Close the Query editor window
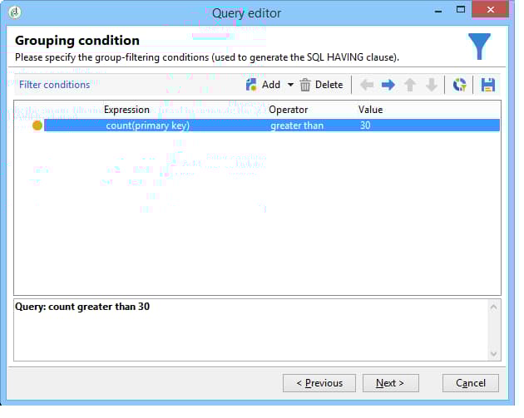524x418 pixels. pyautogui.click(x=490, y=9)
